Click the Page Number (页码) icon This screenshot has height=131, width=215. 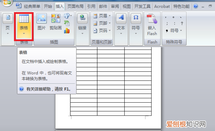[x=95, y=31]
